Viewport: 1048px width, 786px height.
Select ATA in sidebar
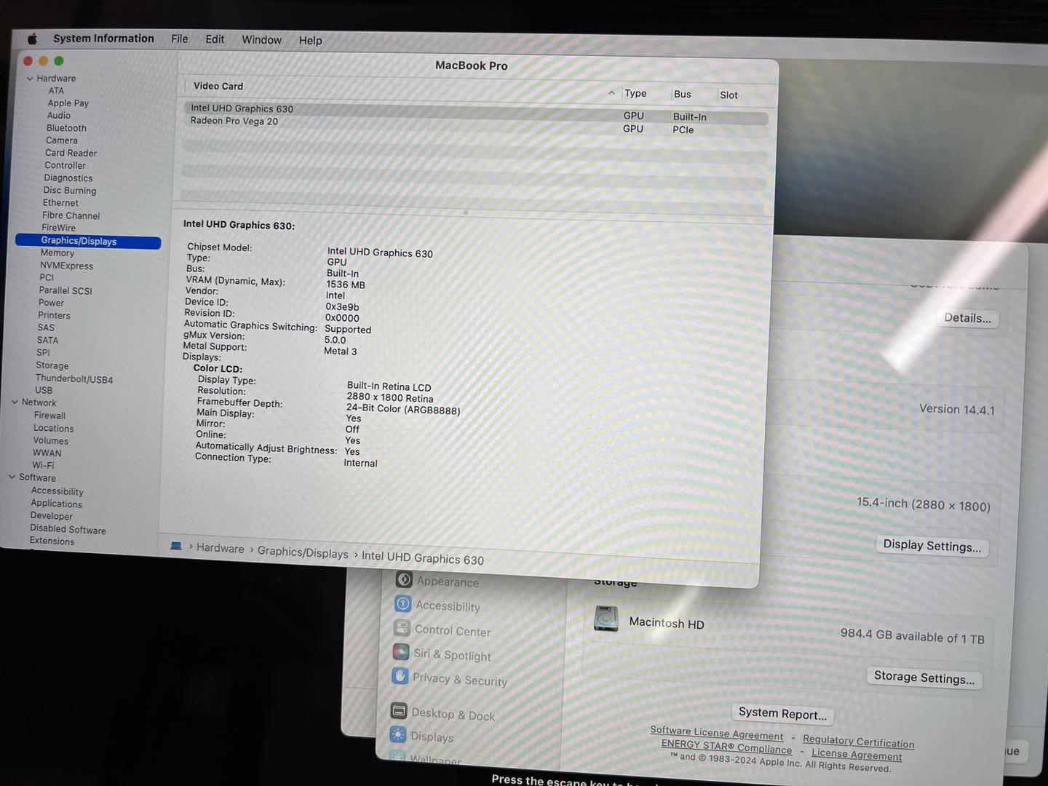pos(56,91)
